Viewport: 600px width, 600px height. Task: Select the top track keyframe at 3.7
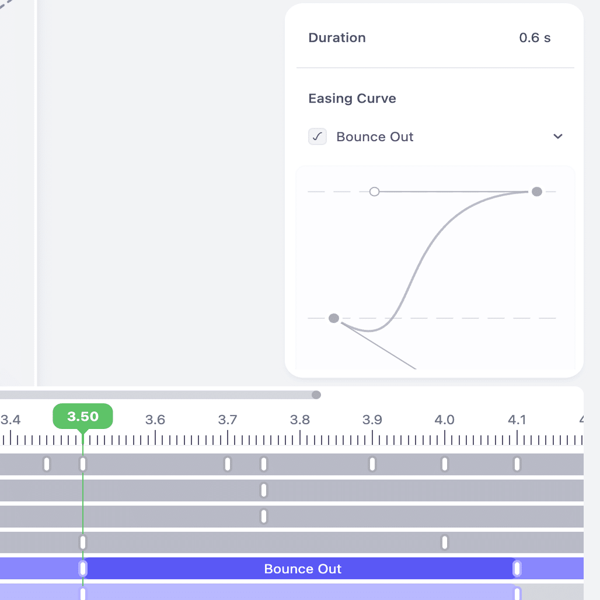[x=228, y=465]
